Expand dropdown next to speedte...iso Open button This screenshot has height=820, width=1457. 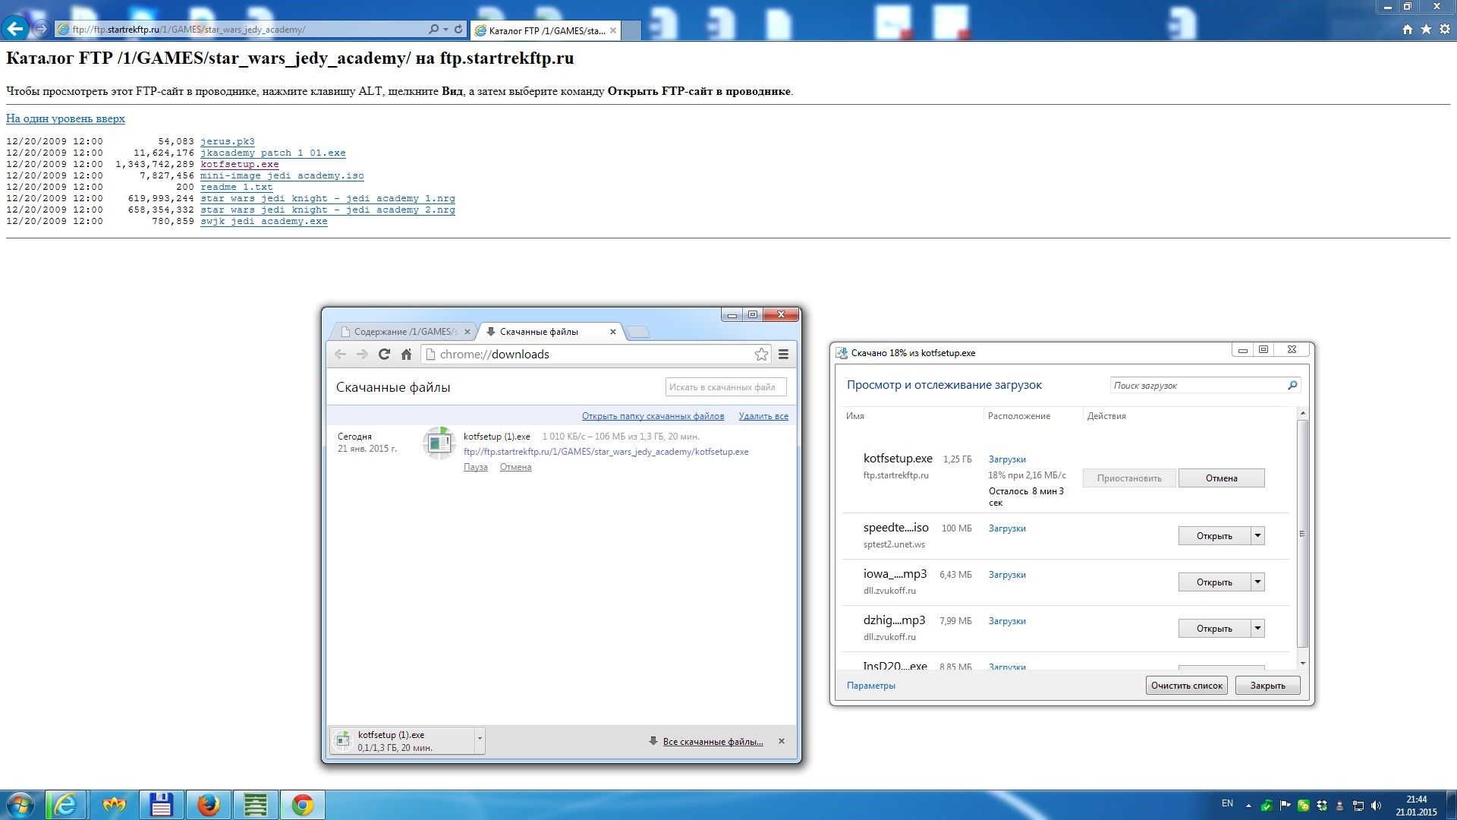tap(1257, 536)
